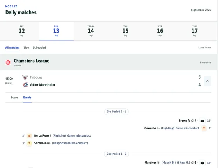
Task: Click Macek B. assist name
Action: click(x=169, y=163)
